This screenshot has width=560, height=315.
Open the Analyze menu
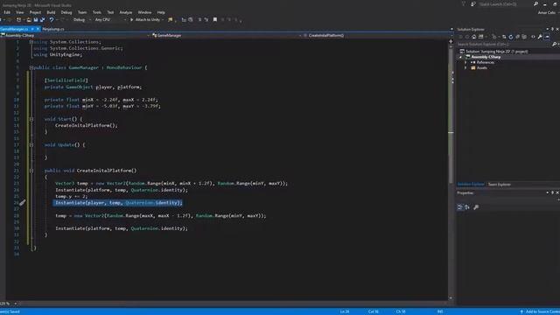tap(126, 12)
